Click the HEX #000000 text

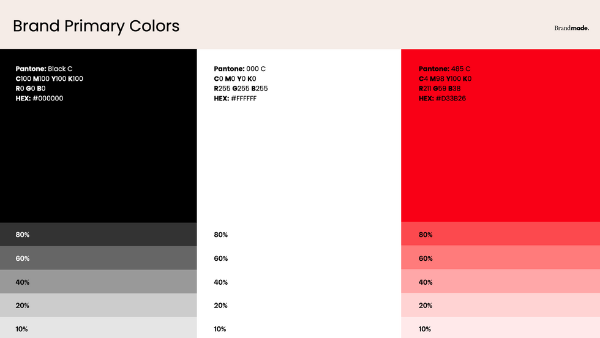click(x=39, y=98)
